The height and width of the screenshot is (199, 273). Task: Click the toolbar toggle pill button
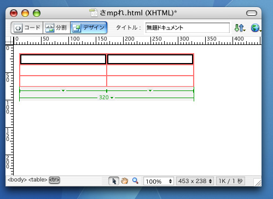point(252,13)
